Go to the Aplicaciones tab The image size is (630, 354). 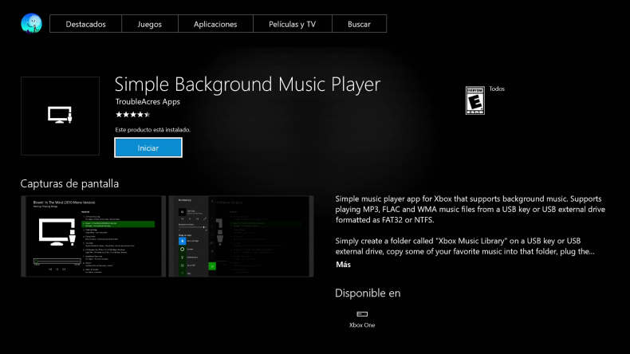coord(215,24)
